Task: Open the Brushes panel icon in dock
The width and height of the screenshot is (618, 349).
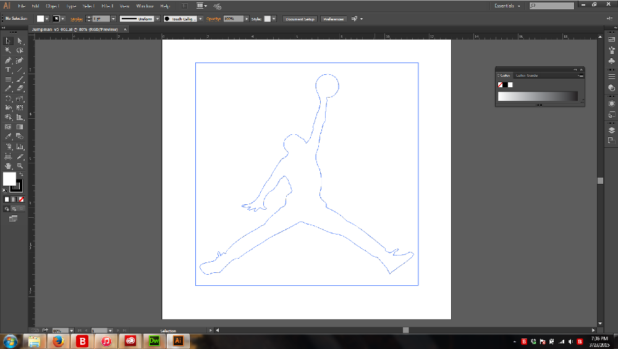Action: 611,50
